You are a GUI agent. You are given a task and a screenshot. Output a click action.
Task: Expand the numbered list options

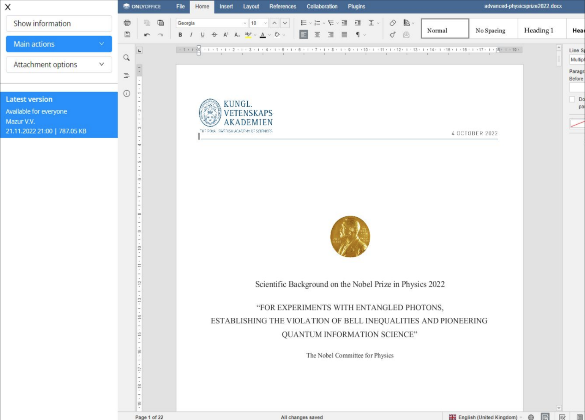324,23
